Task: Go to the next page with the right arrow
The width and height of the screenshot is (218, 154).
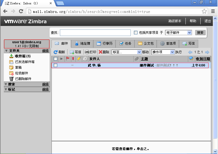Action: tap(207, 52)
